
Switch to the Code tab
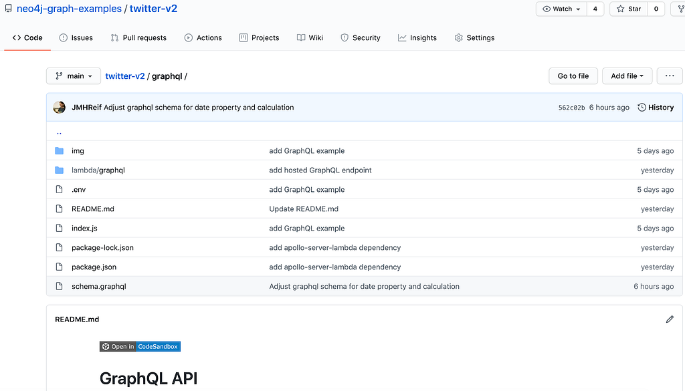pyautogui.click(x=27, y=37)
